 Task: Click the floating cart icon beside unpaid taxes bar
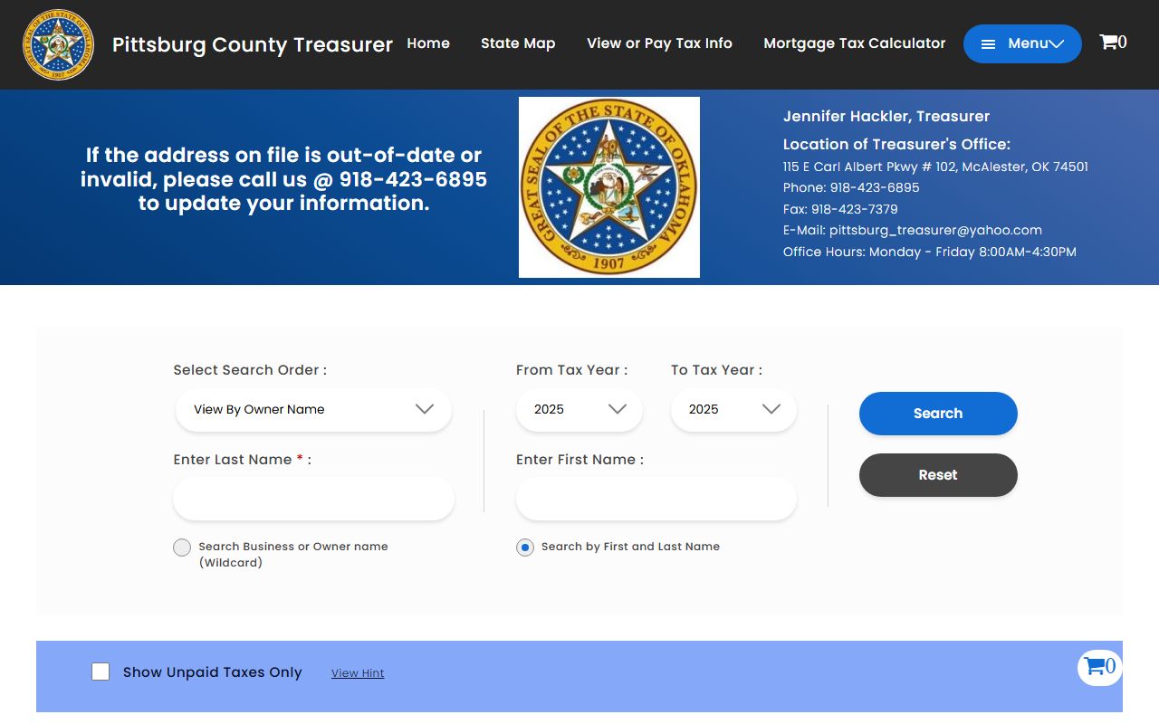click(1100, 667)
